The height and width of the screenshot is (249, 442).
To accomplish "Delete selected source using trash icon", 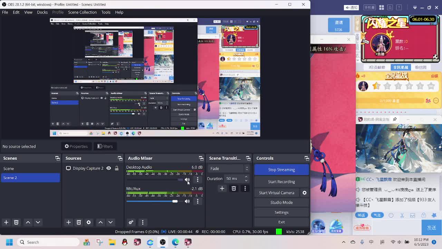I will click(x=79, y=222).
